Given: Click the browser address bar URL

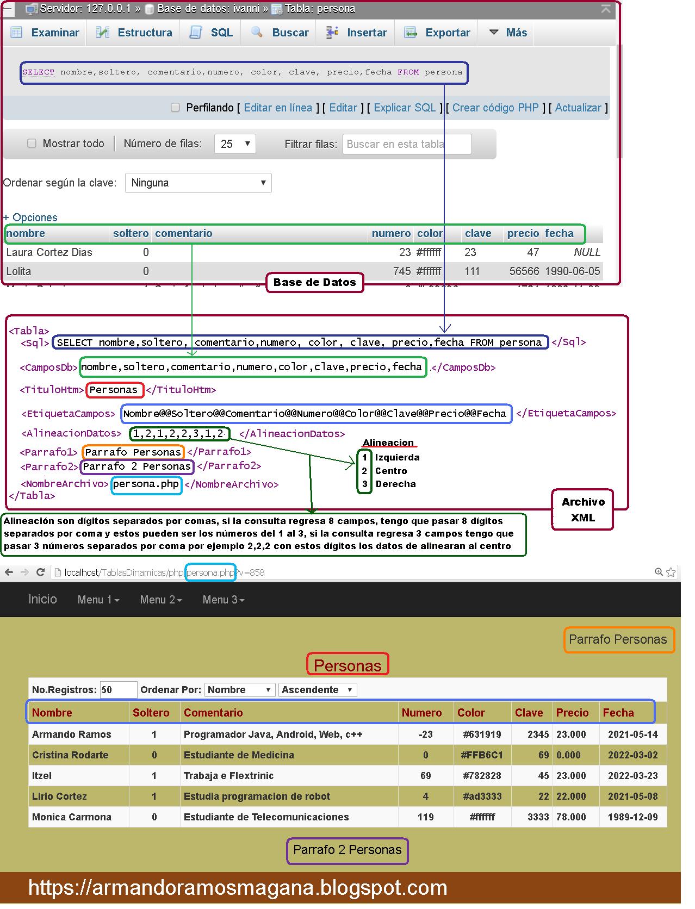Looking at the screenshot, I should pyautogui.click(x=164, y=572).
